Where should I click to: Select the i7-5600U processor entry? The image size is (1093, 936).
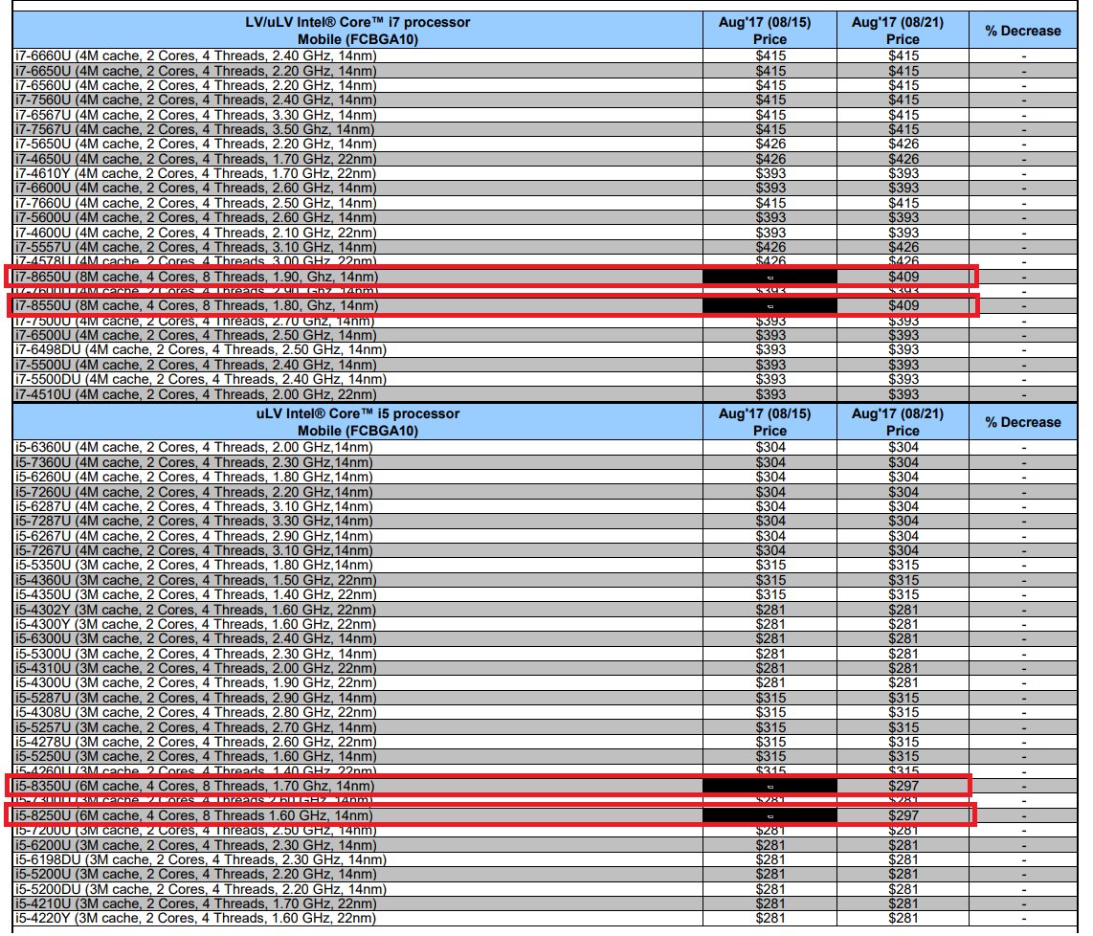196,218
